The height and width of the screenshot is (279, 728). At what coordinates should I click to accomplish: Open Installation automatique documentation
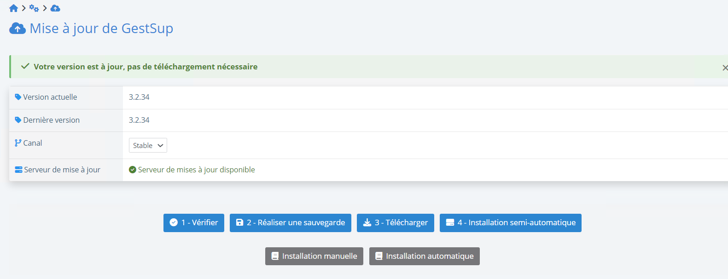click(x=425, y=256)
